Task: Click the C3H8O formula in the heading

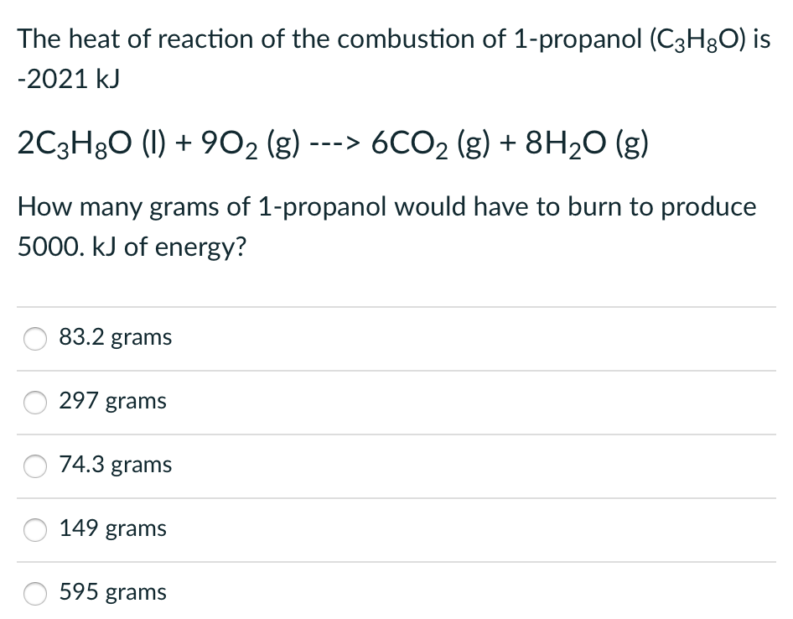Action: pos(694,38)
